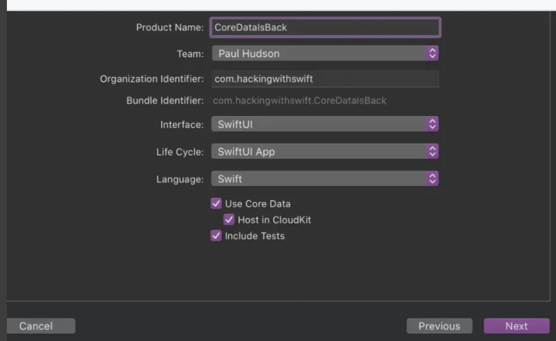Open the Language dropdown set to Swift
The height and width of the screenshot is (341, 556).
pyautogui.click(x=319, y=179)
